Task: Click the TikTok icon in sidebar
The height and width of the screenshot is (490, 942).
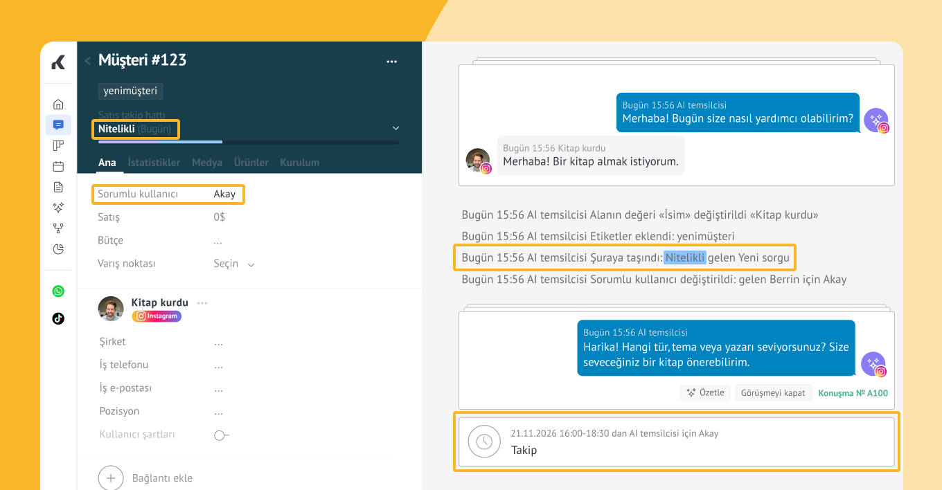Action: pos(58,318)
